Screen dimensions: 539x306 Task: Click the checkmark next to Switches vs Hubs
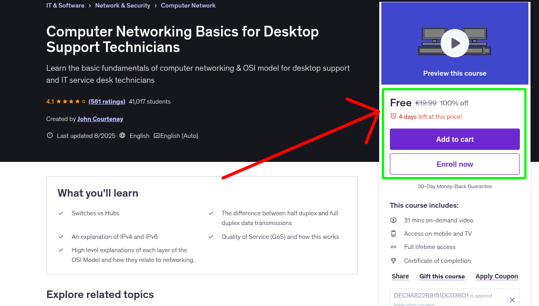(x=61, y=213)
